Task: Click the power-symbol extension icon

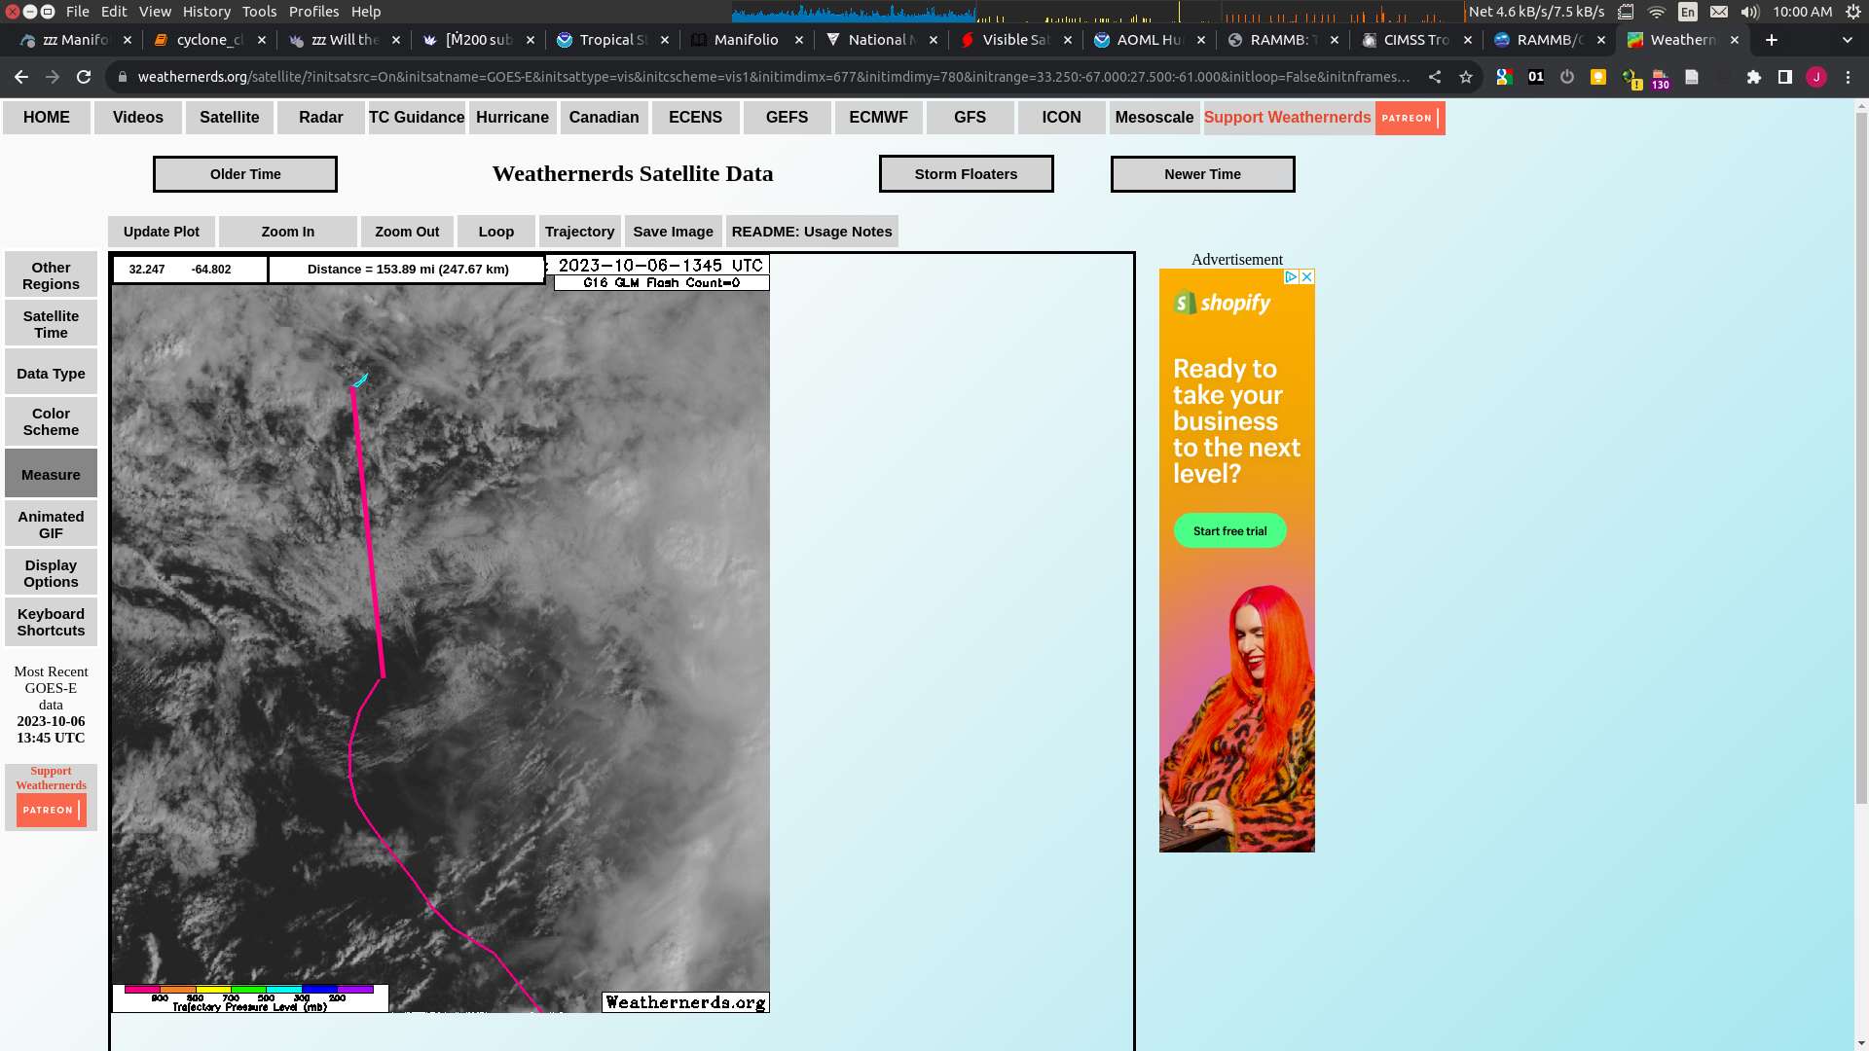Action: [1567, 77]
